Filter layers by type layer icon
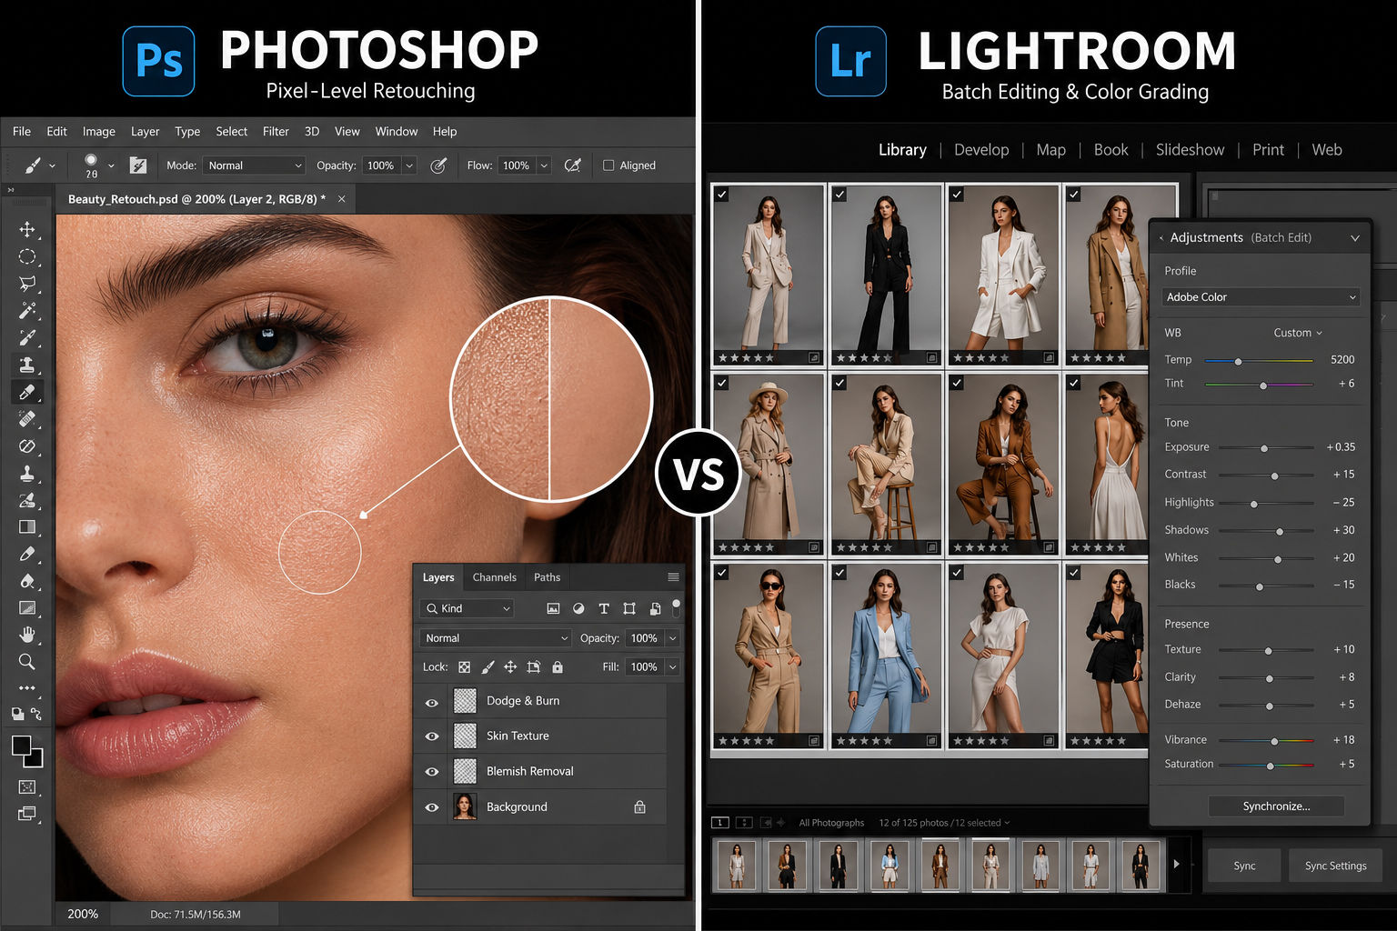The height and width of the screenshot is (931, 1397). 604,608
